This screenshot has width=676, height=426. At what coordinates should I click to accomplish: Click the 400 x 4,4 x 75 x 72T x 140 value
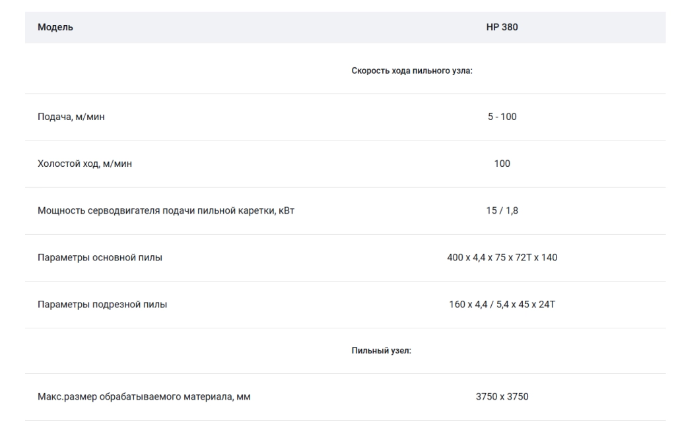502,258
